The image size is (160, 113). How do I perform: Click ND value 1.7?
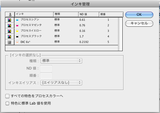coord(81,36)
